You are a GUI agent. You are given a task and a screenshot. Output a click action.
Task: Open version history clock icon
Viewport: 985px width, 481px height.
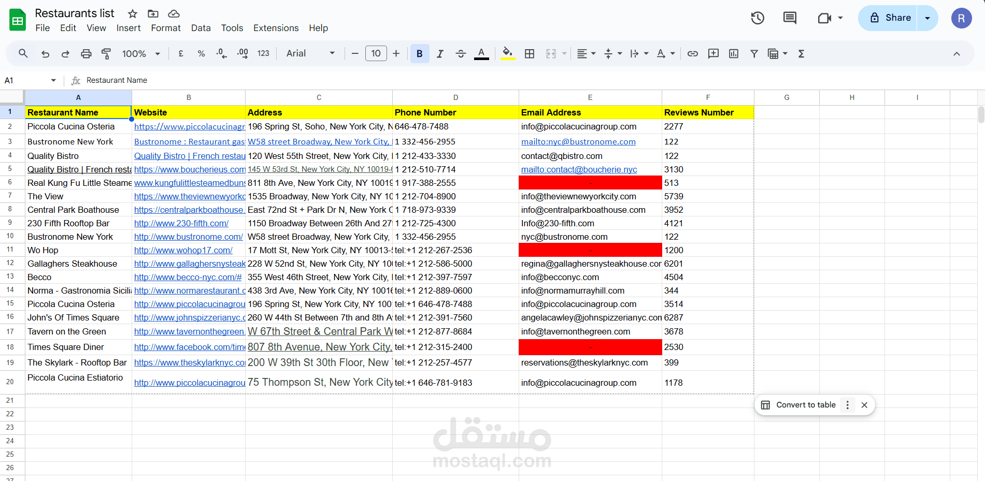[x=758, y=18]
